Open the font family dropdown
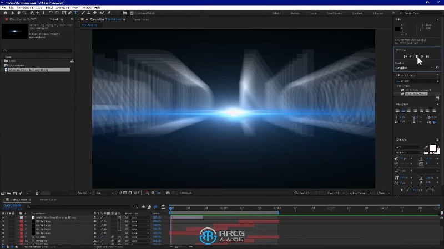This screenshot has width=444, height=249. [x=408, y=147]
